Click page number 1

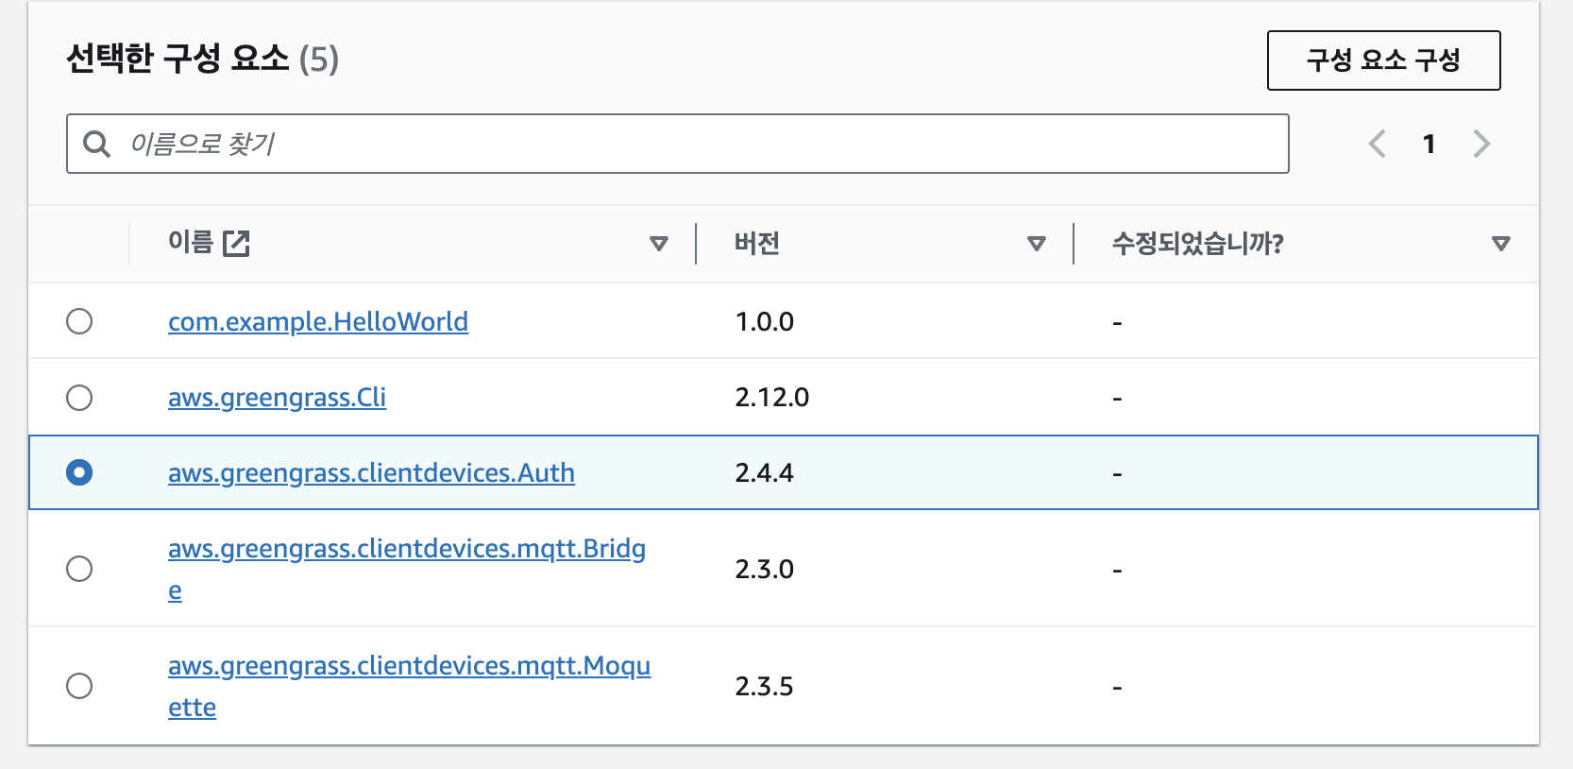pyautogui.click(x=1429, y=144)
